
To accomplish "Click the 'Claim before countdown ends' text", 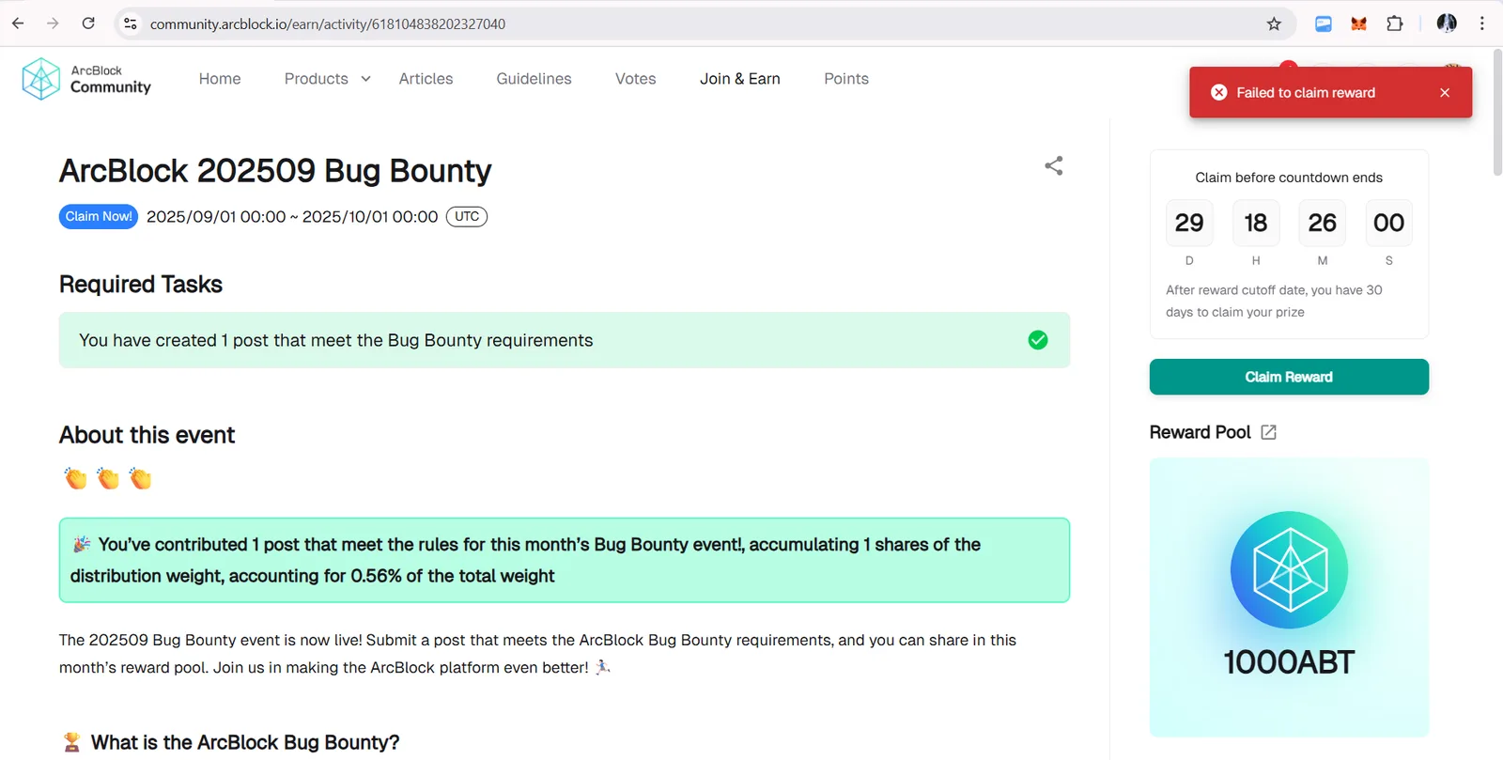I will click(1289, 178).
